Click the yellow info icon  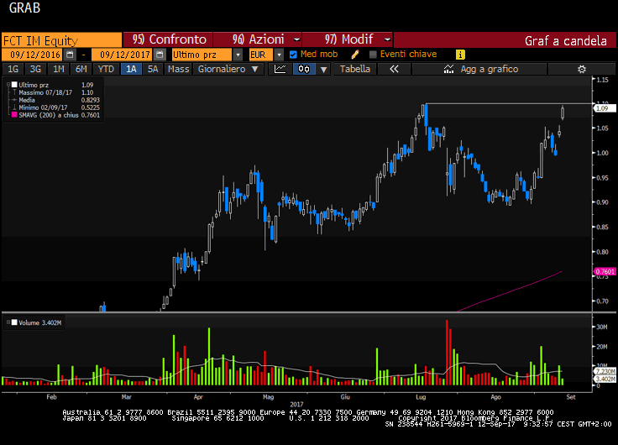click(460, 55)
